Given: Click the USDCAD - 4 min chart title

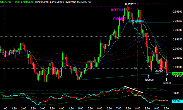Looking at the screenshot, I should pos(10,2).
